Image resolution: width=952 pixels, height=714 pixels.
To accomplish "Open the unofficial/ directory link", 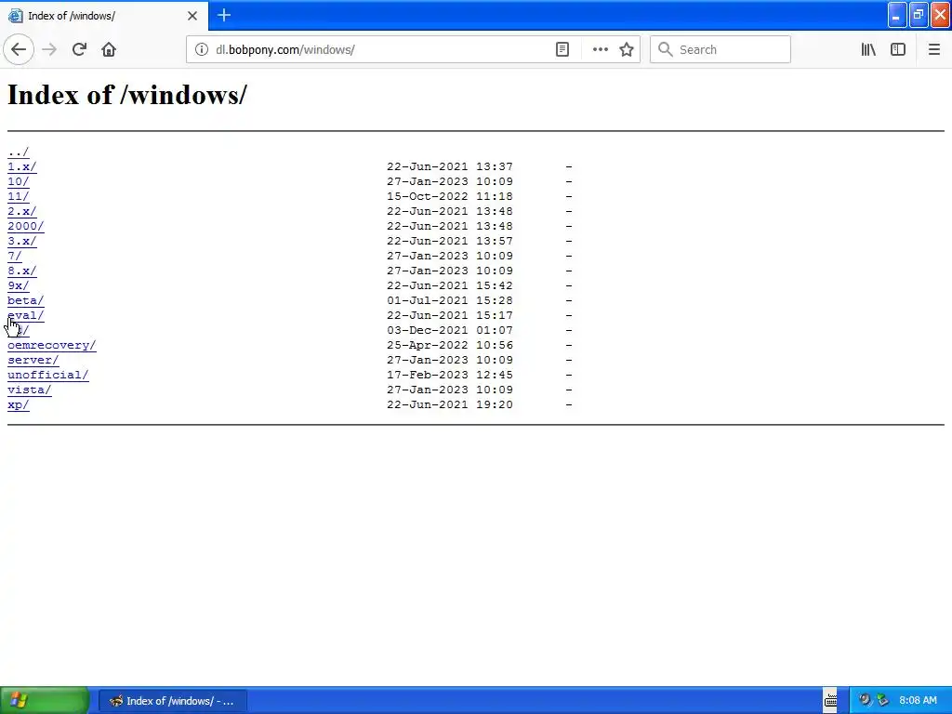I will [48, 375].
